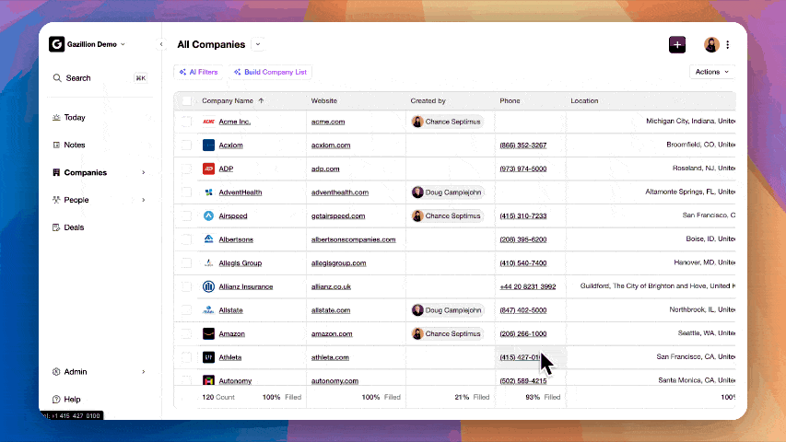Open Companies in the sidebar

coord(85,172)
